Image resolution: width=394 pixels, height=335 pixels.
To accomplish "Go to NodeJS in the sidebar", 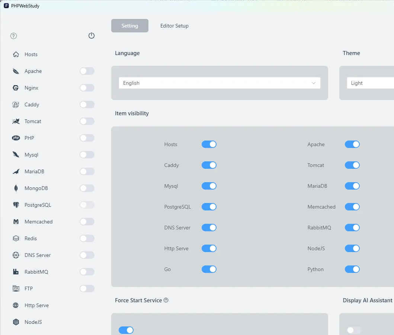I will tap(33, 322).
